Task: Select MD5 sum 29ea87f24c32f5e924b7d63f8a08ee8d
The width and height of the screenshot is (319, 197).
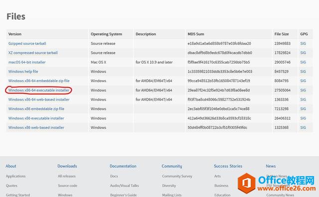Action: [218, 90]
